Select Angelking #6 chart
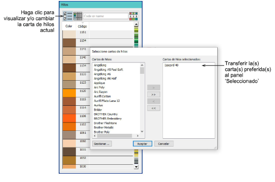Image resolution: width=275 pixels, height=182 pixels. pos(102,74)
